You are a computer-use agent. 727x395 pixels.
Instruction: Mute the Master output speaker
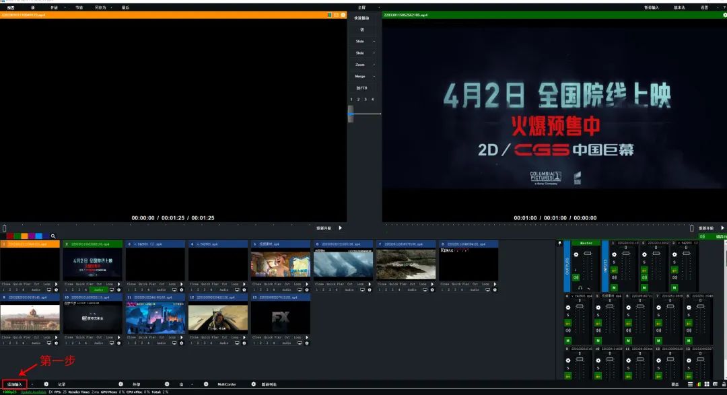[576, 278]
